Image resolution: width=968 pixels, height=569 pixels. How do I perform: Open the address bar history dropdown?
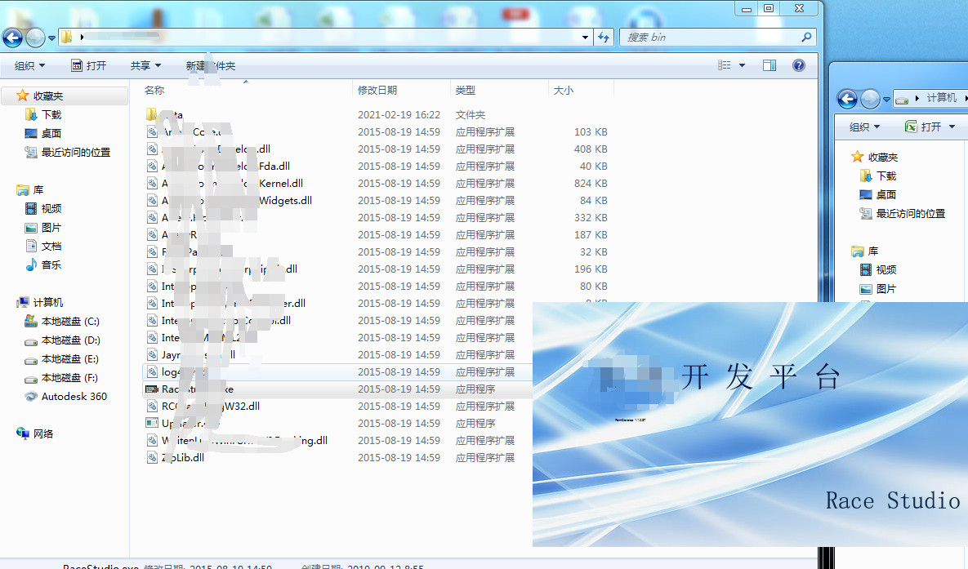584,38
